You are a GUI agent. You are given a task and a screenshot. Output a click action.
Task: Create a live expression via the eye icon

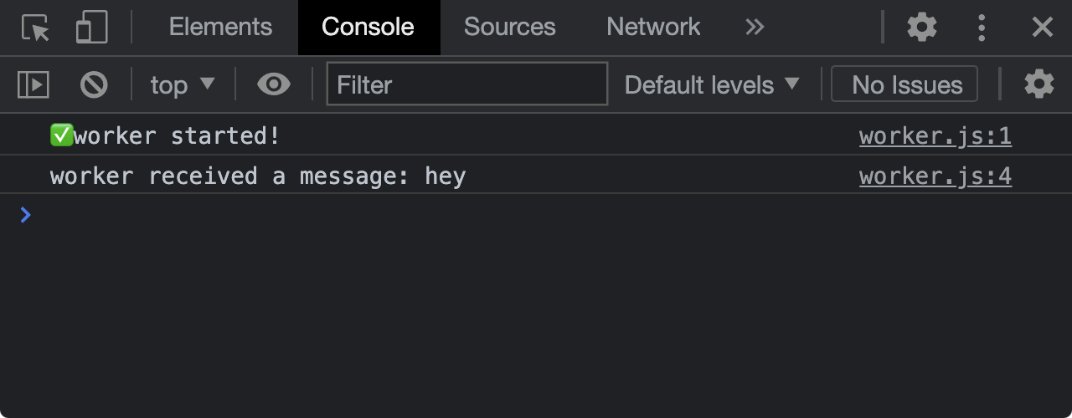[273, 84]
